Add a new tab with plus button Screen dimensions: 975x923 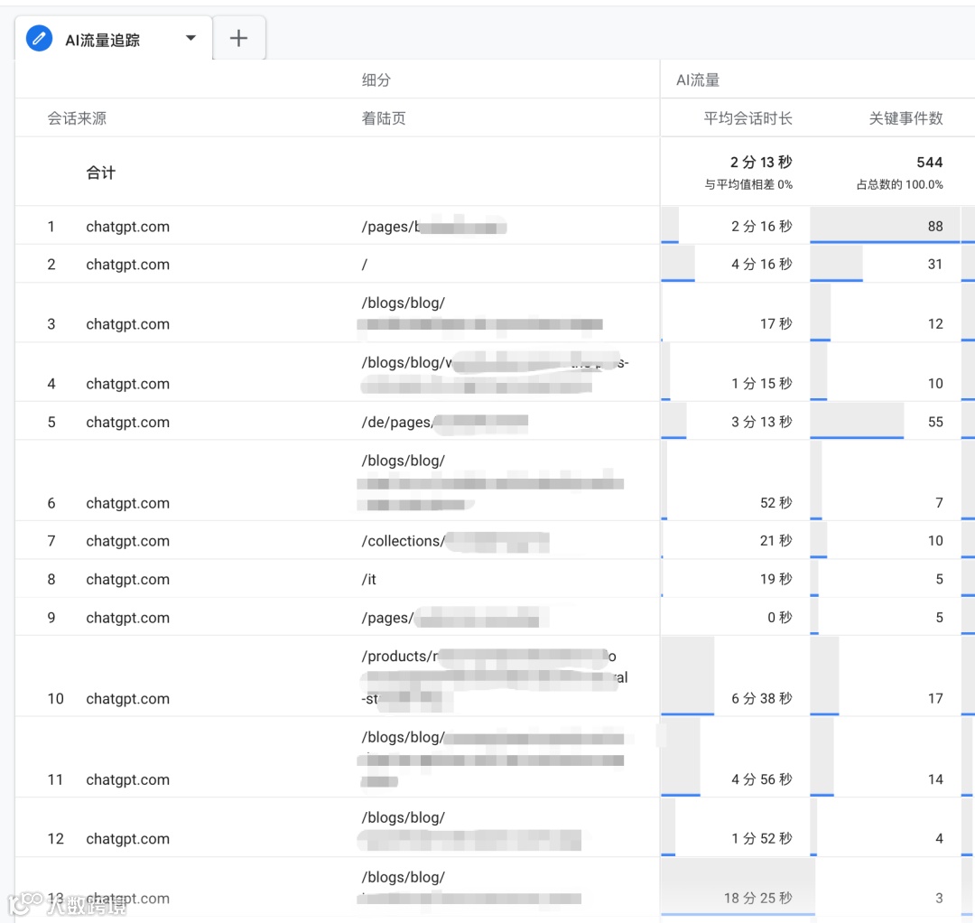point(238,39)
